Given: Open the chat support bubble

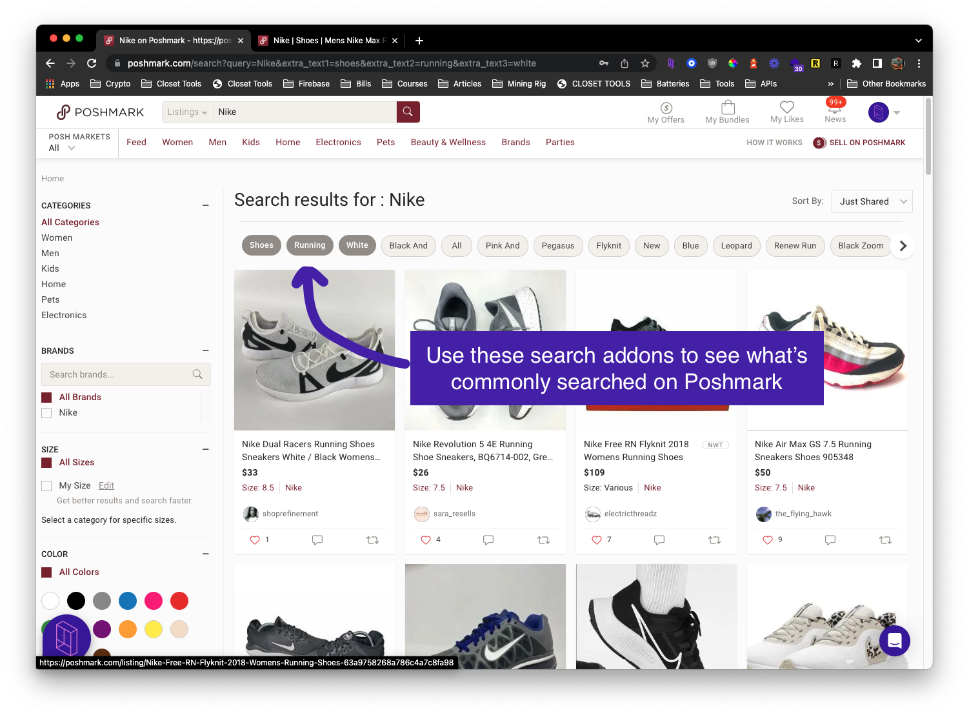Looking at the screenshot, I should tap(894, 641).
